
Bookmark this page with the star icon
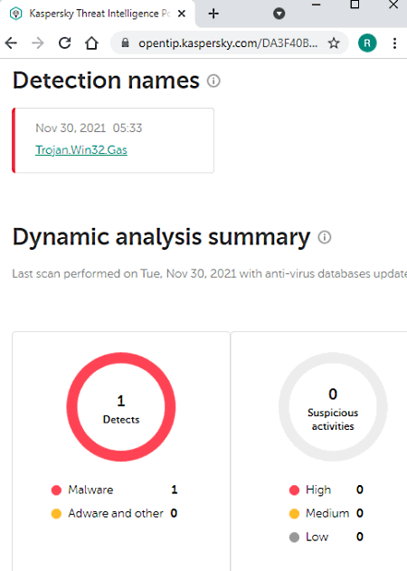click(x=334, y=43)
